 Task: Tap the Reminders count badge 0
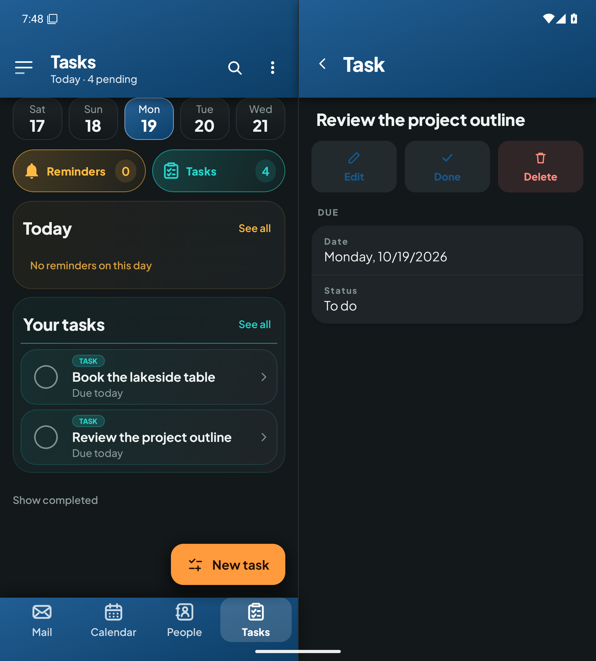click(x=126, y=171)
